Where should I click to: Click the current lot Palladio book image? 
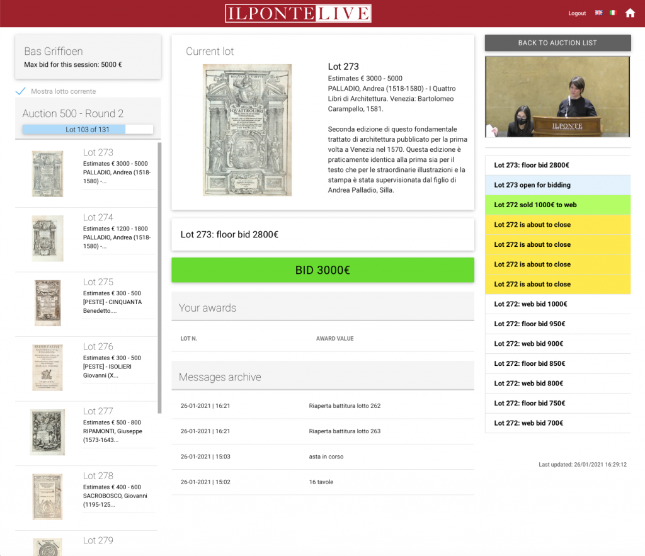click(247, 130)
